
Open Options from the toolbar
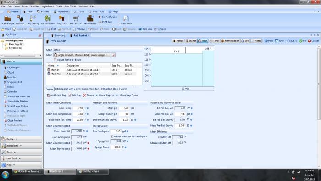point(160,29)
